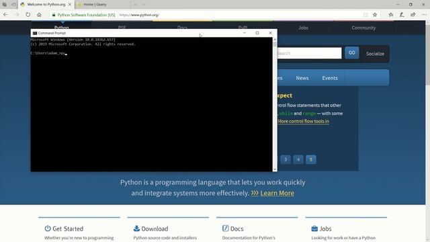Follow the Learn More link
The height and width of the screenshot is (242, 430).
click(277, 193)
